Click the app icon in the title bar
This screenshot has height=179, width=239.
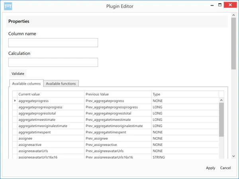[x=8, y=6]
